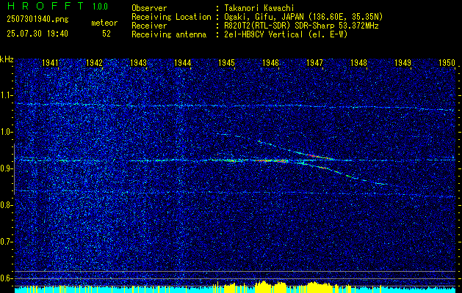Screen dimensions: 462x293
Task: Click the 1949 time marker
Action: pos(403,62)
